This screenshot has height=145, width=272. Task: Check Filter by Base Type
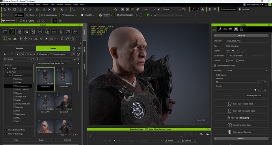point(6,134)
